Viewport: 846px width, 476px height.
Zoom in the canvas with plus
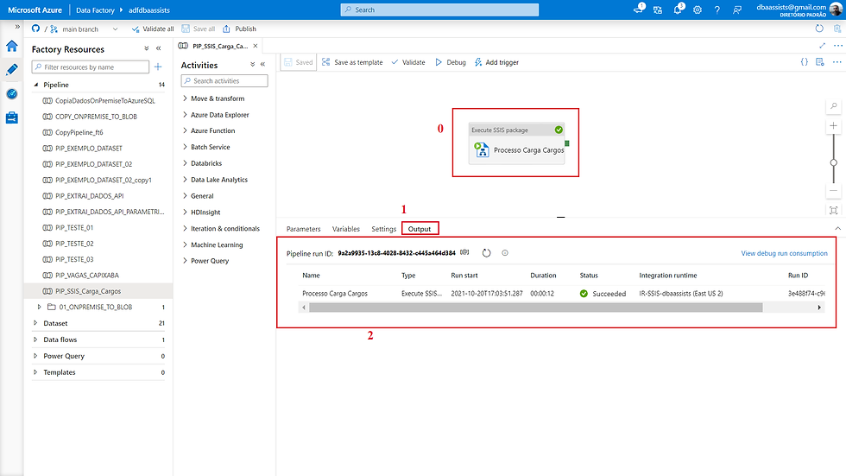click(834, 126)
